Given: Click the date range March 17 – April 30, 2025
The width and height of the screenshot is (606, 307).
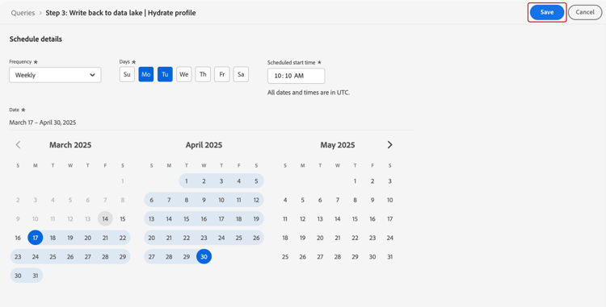Looking at the screenshot, I should click(x=43, y=122).
